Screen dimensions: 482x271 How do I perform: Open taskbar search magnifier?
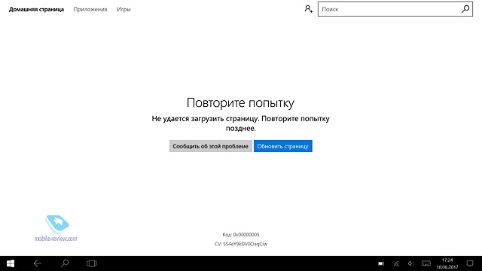click(x=65, y=263)
